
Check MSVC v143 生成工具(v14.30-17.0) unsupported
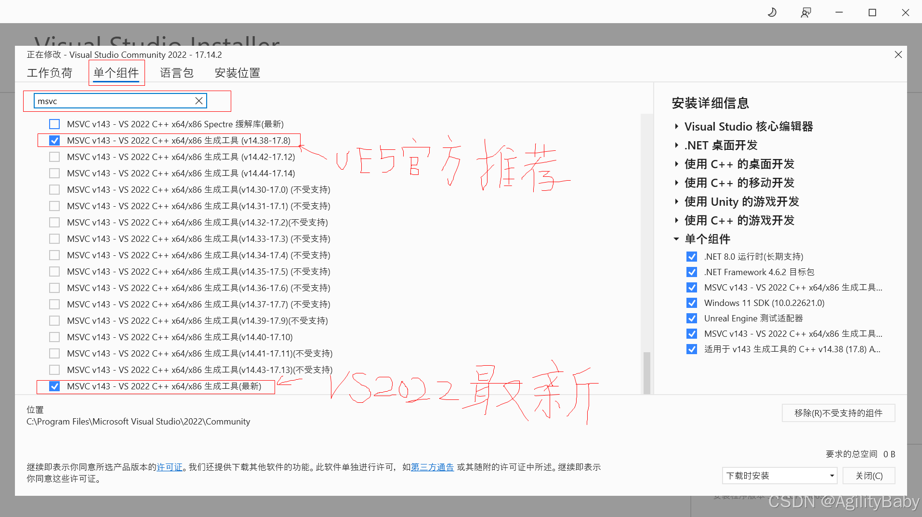[x=54, y=190]
